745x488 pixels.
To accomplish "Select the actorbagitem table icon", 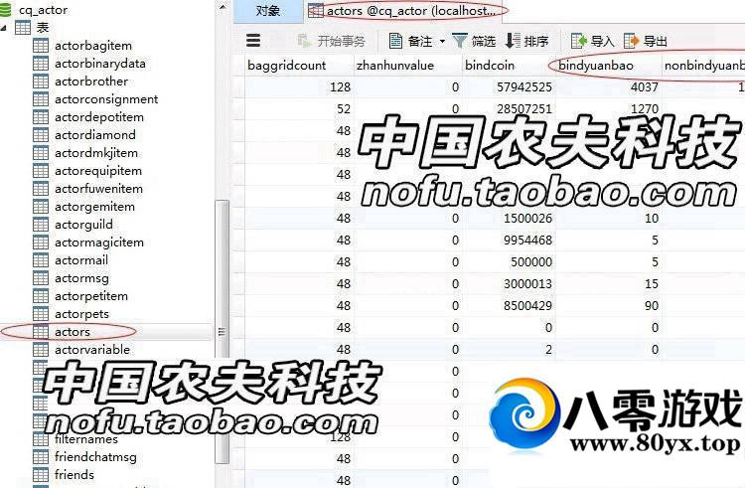I will [41, 46].
